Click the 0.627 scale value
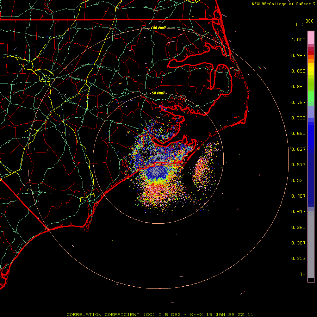Image resolution: width=317 pixels, height=317 pixels. click(x=298, y=149)
